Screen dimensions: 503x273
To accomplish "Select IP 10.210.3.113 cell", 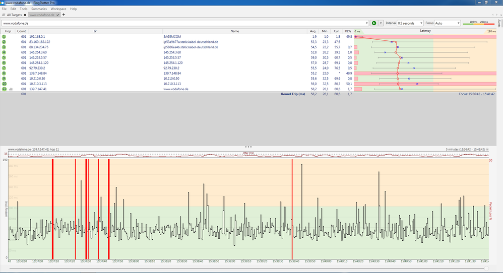I will coord(38,84).
